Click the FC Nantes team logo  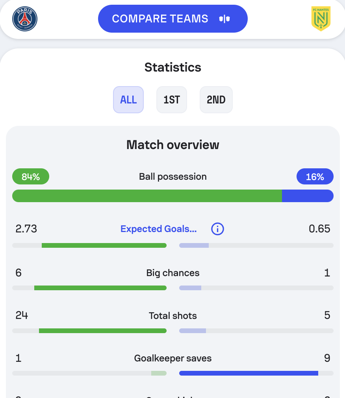click(x=321, y=18)
